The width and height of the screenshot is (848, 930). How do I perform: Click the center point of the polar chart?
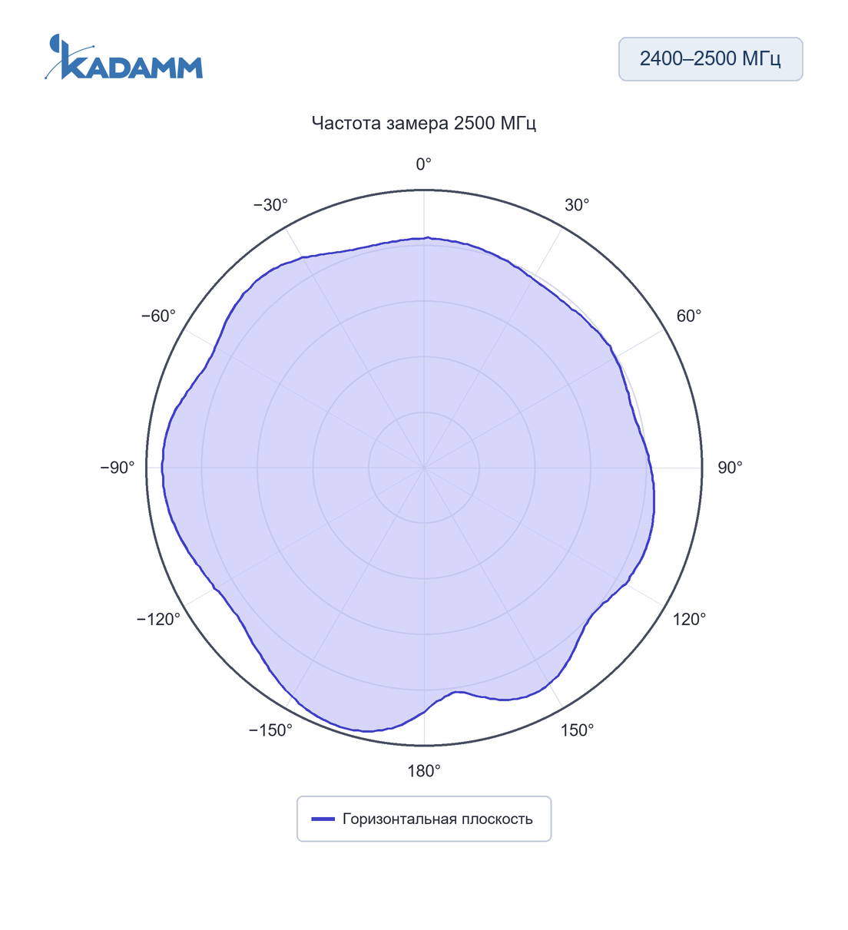[x=424, y=468]
